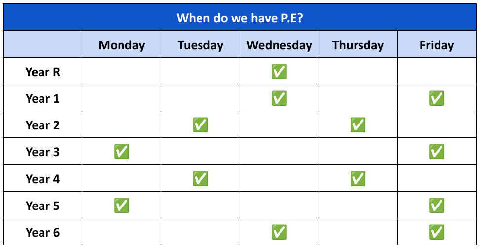
Task: Click Year 5 Monday checkmark icon
Action: point(121,205)
